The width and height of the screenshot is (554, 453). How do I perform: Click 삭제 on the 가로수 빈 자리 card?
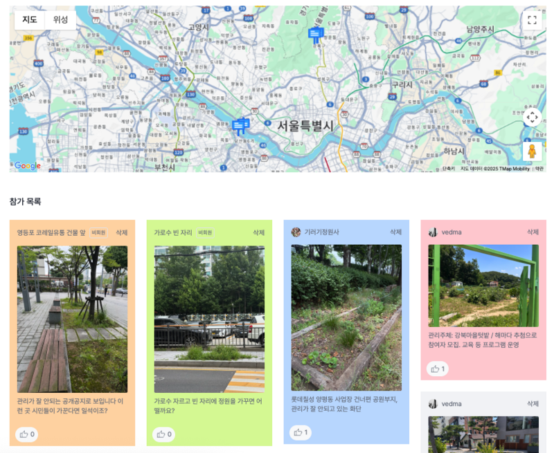point(259,233)
